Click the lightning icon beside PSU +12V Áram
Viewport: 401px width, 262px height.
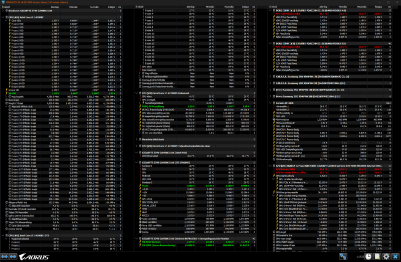click(274, 126)
